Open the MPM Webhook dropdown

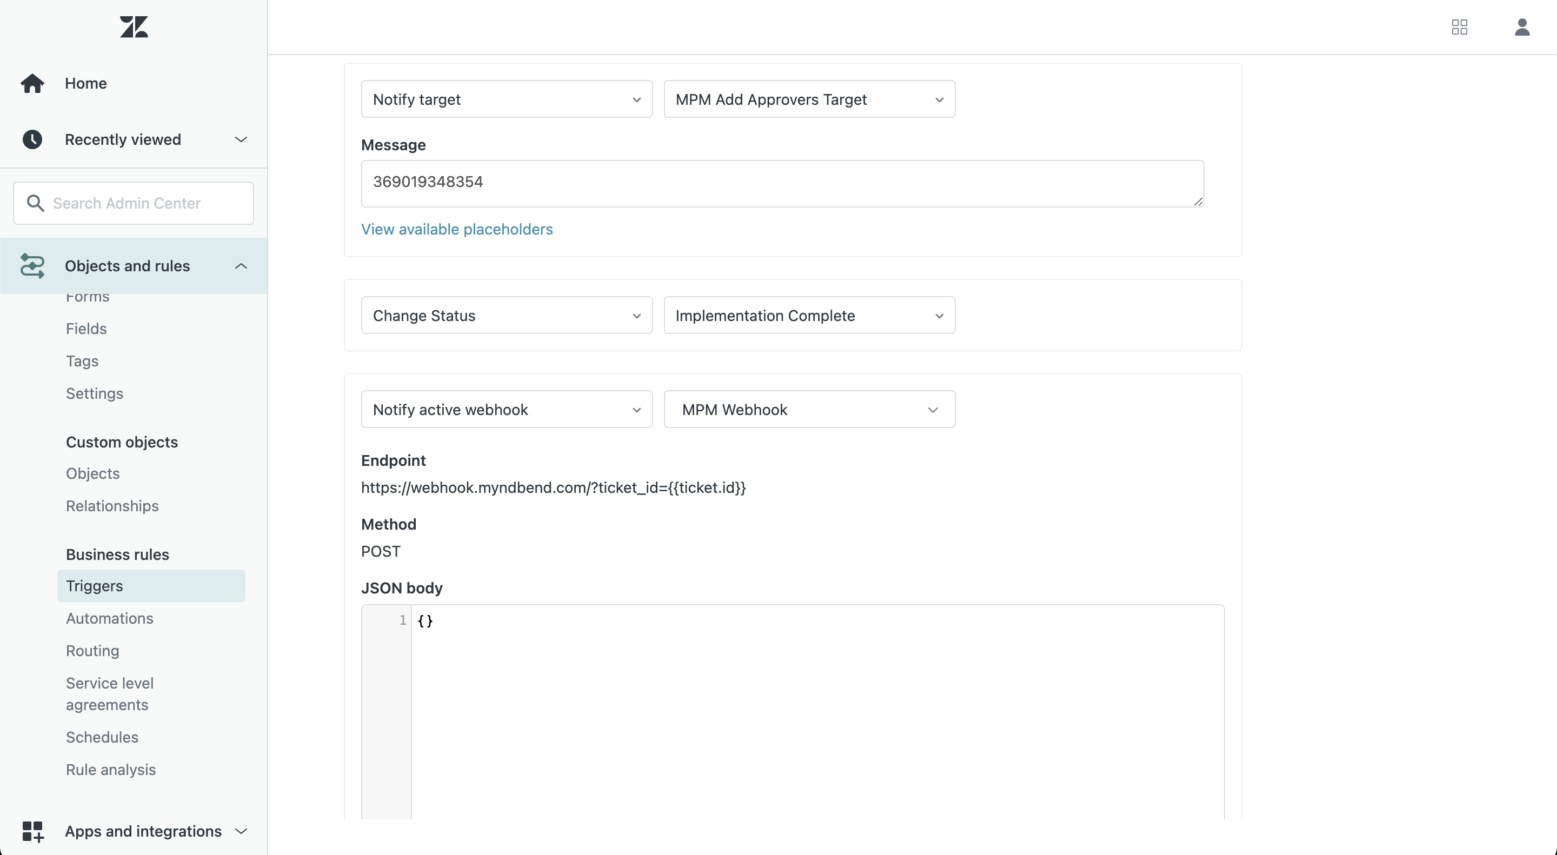[x=809, y=410]
